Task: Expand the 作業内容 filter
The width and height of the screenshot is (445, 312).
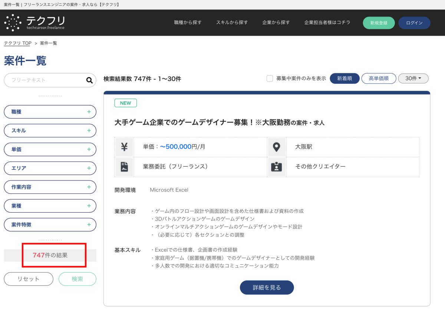Action: pos(50,187)
